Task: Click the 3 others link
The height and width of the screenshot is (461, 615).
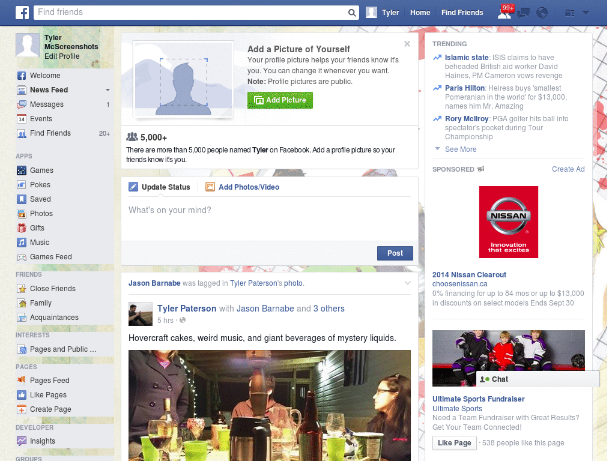Action: [329, 309]
